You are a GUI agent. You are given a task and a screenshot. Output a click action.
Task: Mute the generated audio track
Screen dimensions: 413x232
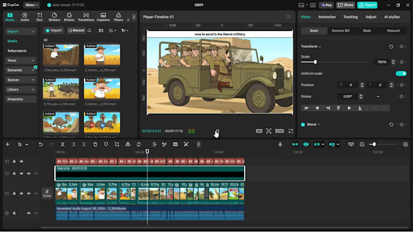point(29,213)
